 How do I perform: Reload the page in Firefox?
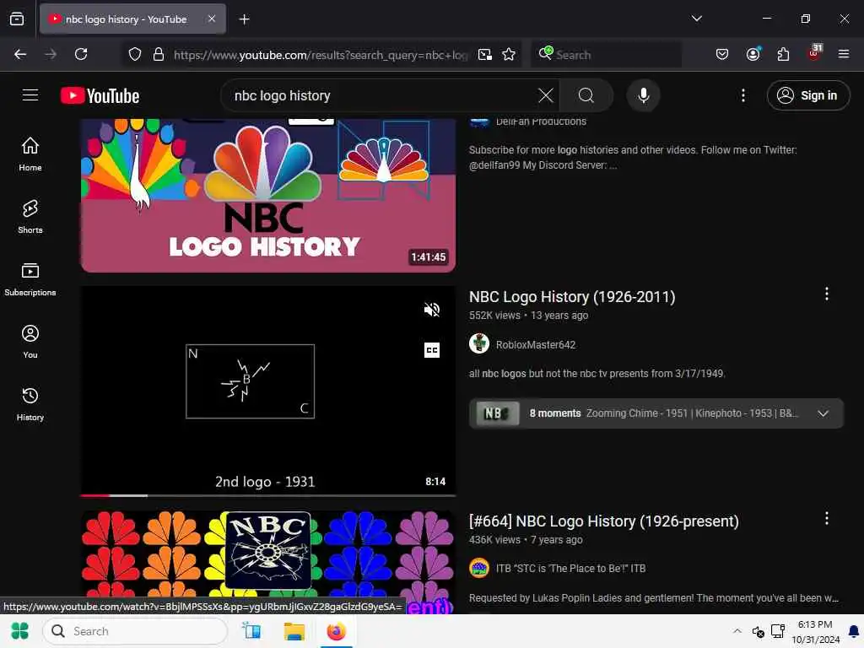click(81, 54)
